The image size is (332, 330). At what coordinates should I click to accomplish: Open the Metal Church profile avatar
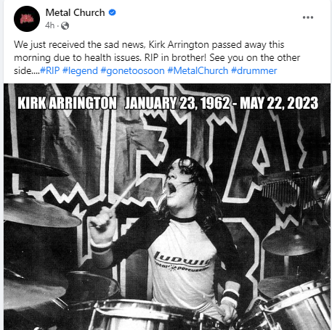[27, 19]
